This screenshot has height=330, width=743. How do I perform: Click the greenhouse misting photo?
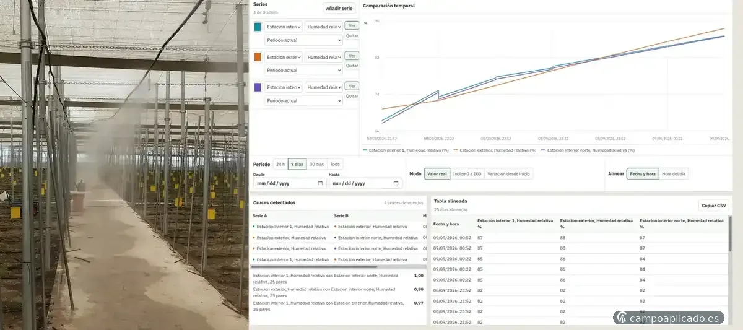click(124, 165)
